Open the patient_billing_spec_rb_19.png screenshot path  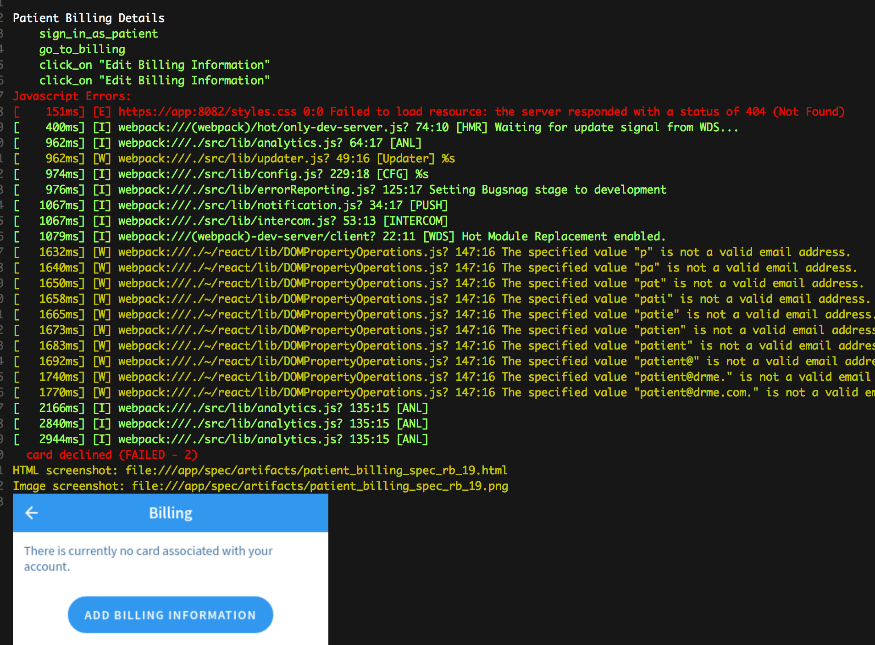pyautogui.click(x=320, y=486)
